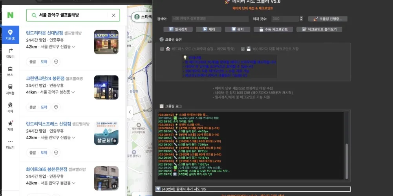Stop crawling with the 중지 button

(x=238, y=29)
